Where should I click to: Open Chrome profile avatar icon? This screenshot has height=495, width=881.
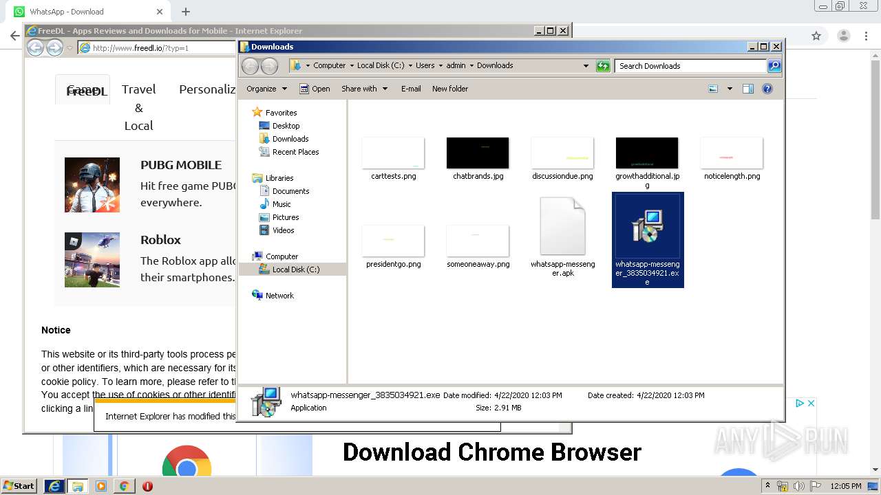(843, 36)
